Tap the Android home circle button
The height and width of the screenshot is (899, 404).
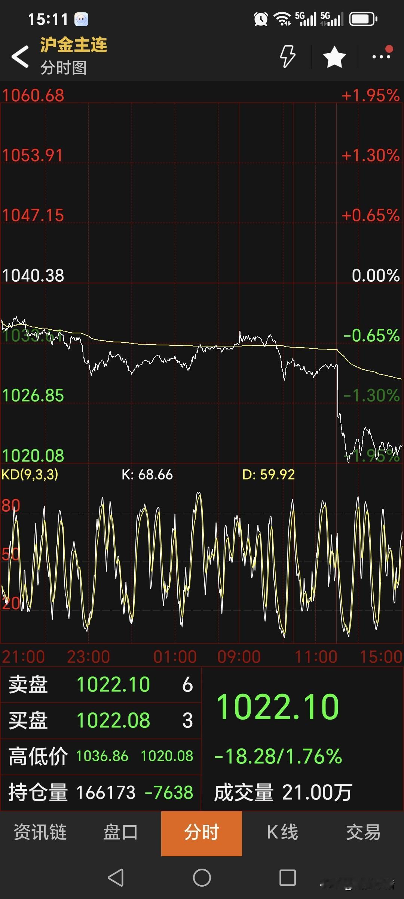202,877
